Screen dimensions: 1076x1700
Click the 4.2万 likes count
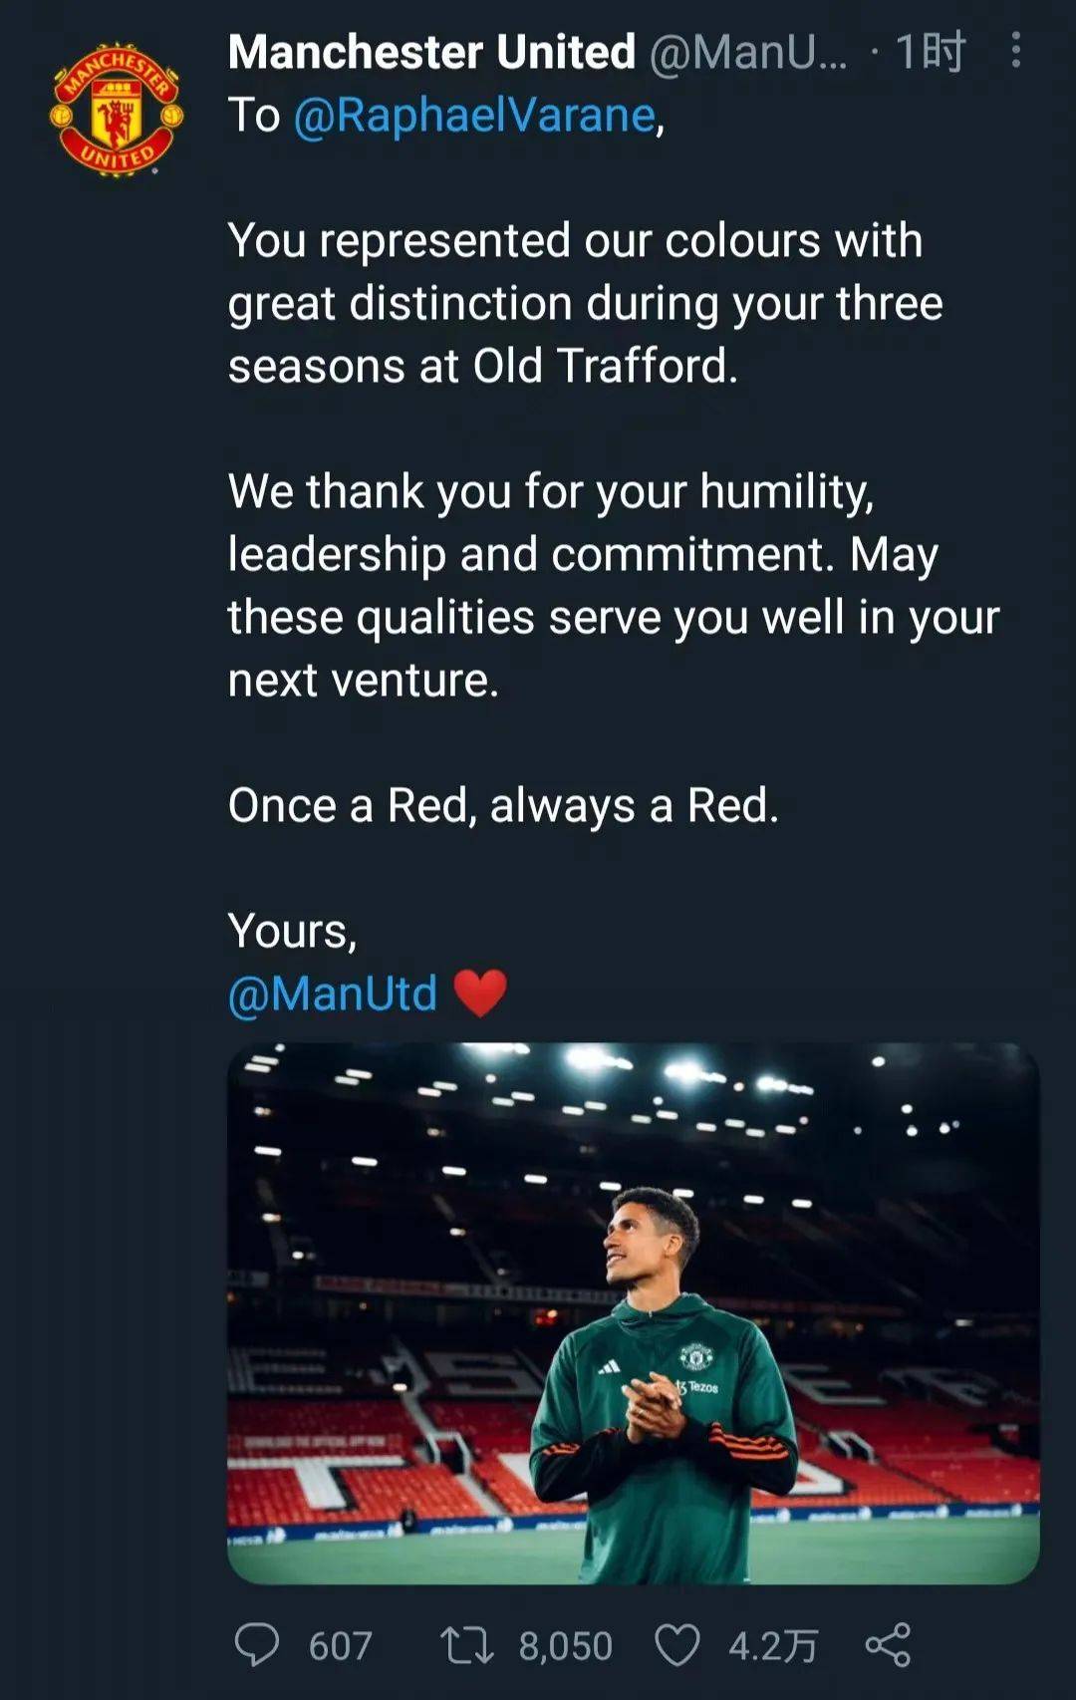click(773, 1646)
